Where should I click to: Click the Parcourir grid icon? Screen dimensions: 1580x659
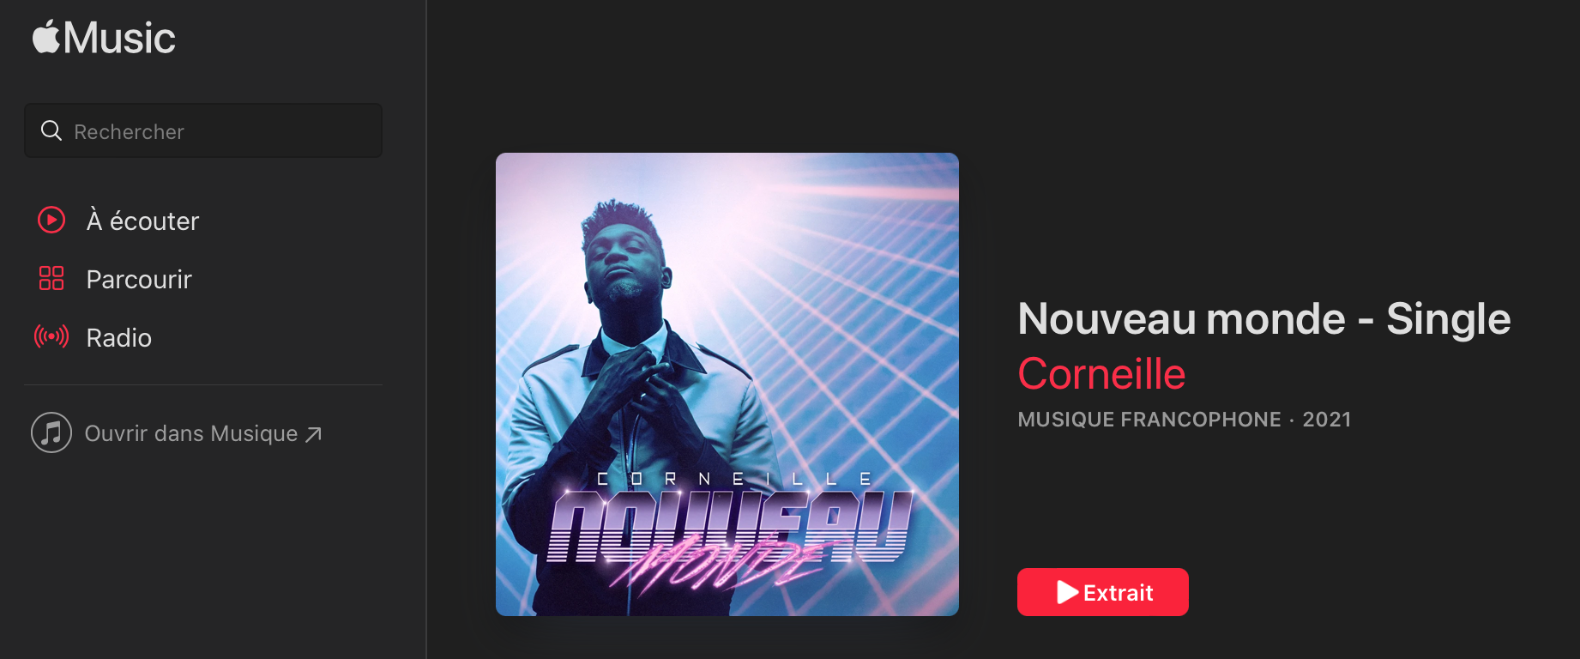pyautogui.click(x=51, y=278)
